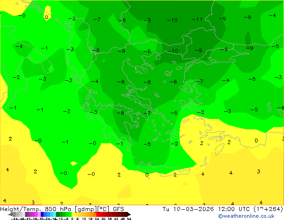Image resolution: width=284 pixels, height=220 pixels.
Task: Click the '54' legend scale label
Action: tap(129, 219)
